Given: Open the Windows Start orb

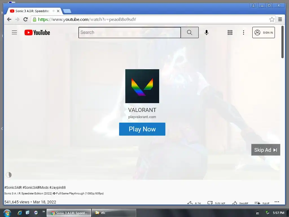Looking at the screenshot, I should pyautogui.click(x=7, y=213).
